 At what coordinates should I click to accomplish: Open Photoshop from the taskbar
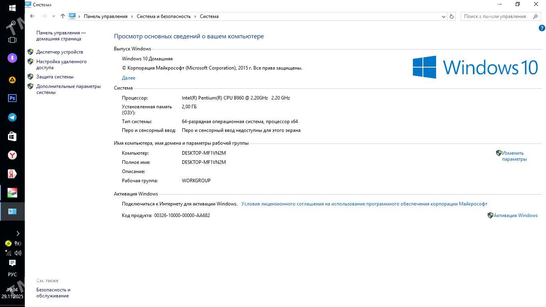click(12, 98)
